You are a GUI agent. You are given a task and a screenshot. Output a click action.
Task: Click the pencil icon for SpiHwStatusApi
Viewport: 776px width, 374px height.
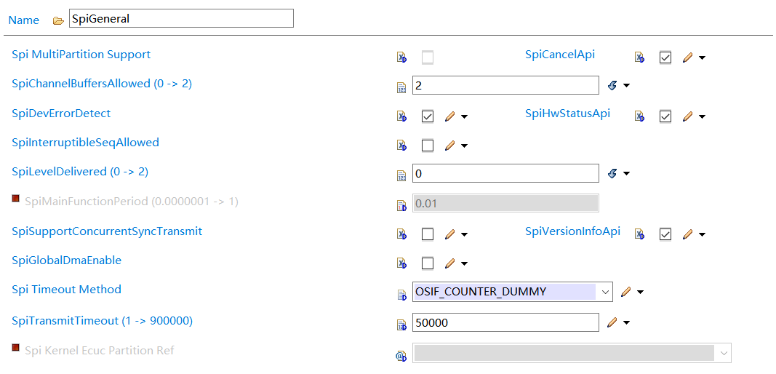click(x=687, y=116)
